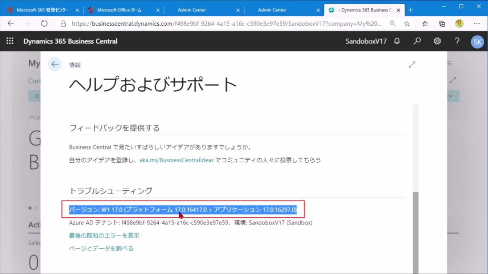Open the browser collections button
The image size is (488, 274).
tap(442, 24)
